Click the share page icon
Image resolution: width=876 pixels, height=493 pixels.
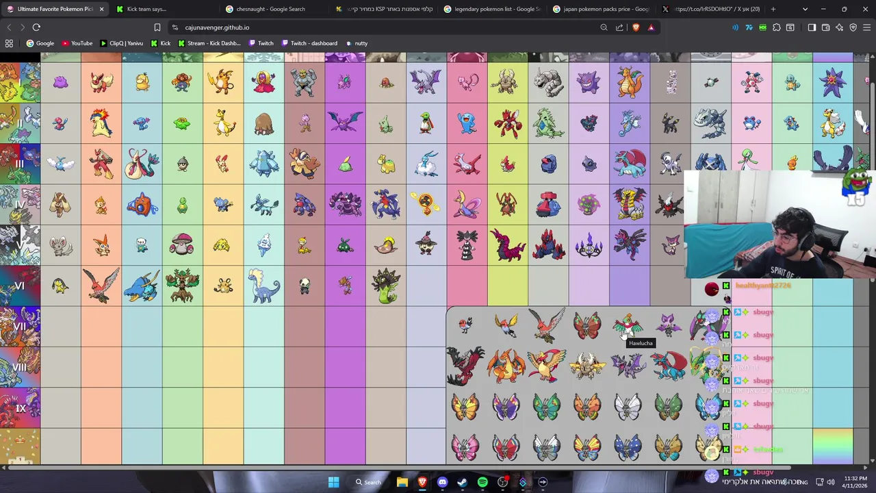(619, 27)
